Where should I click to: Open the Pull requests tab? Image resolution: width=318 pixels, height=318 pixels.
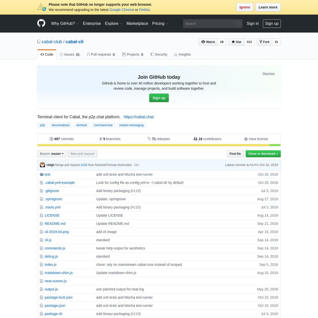pyautogui.click(x=101, y=54)
